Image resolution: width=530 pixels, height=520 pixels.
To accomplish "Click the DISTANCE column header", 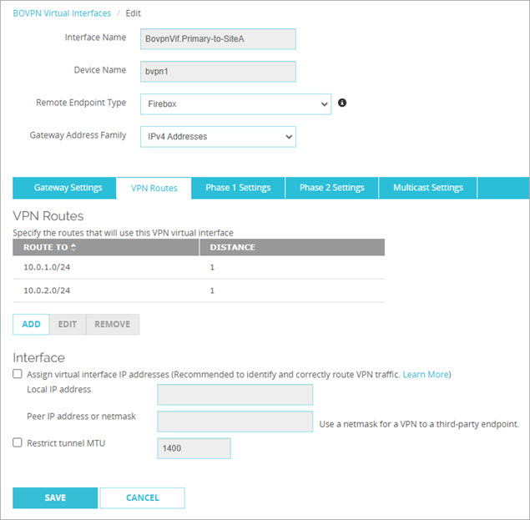I will coord(292,247).
